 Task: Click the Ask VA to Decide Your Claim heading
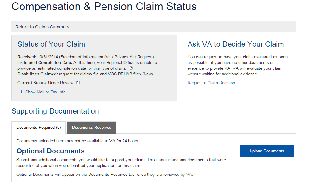coord(236,44)
